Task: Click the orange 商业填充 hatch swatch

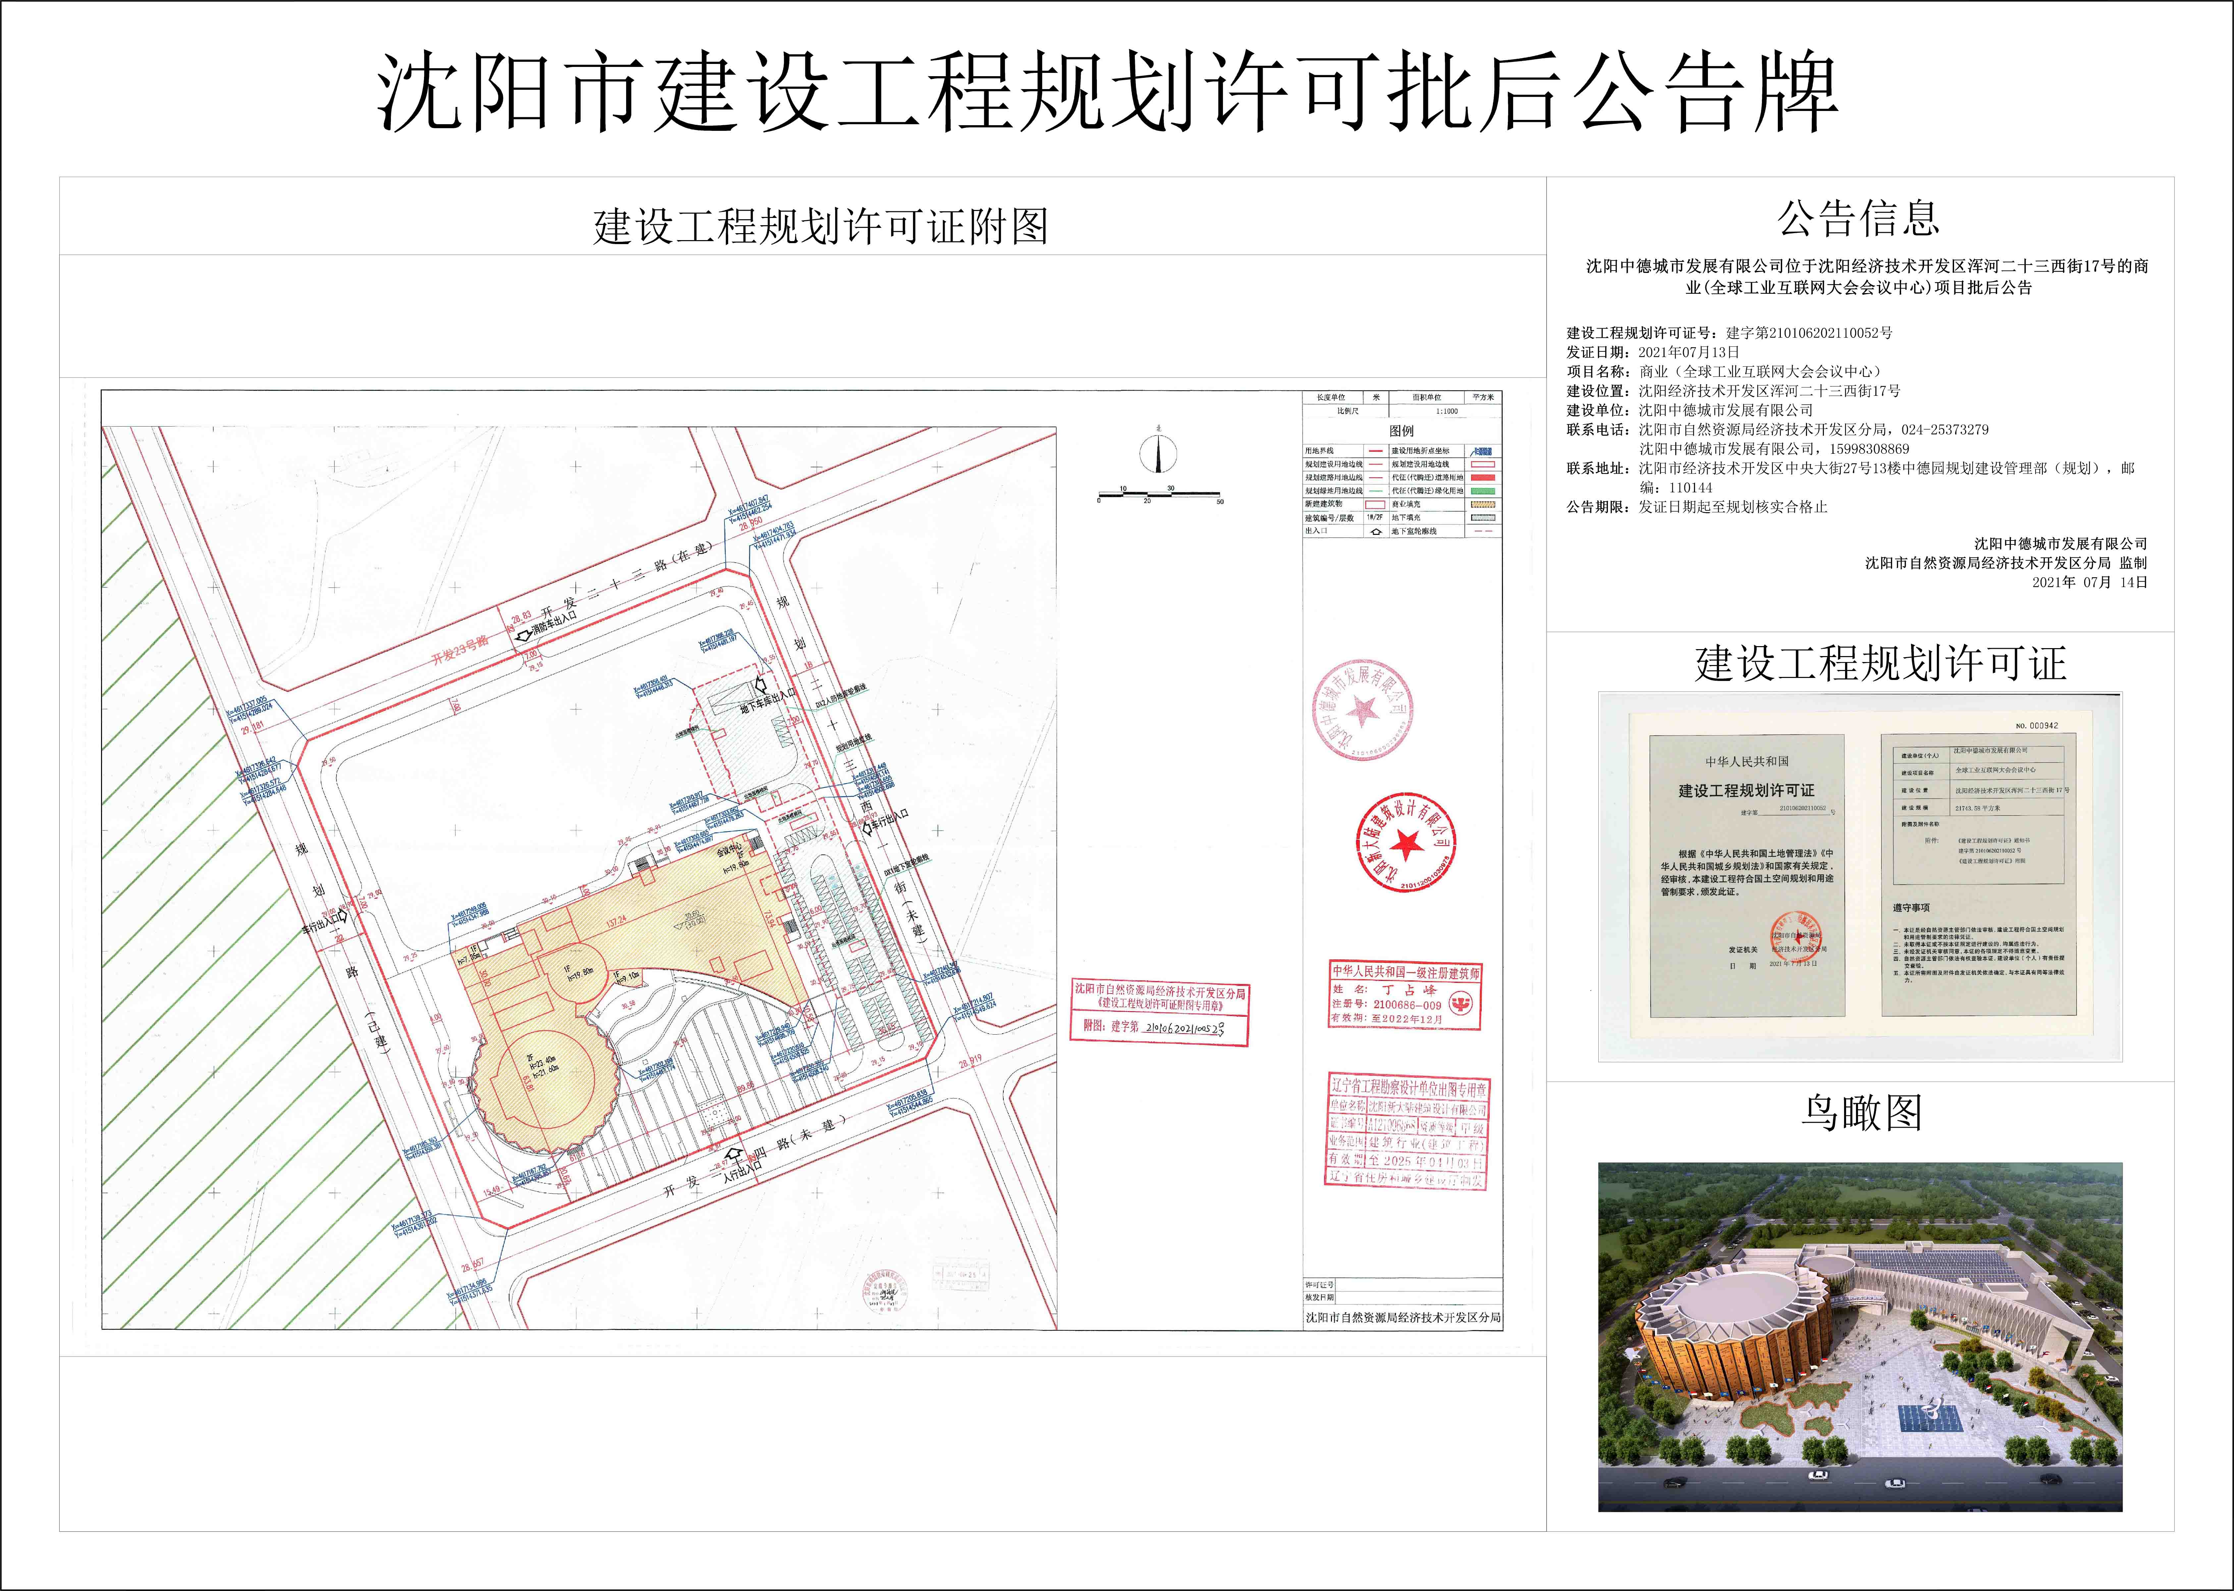Action: click(x=1483, y=504)
